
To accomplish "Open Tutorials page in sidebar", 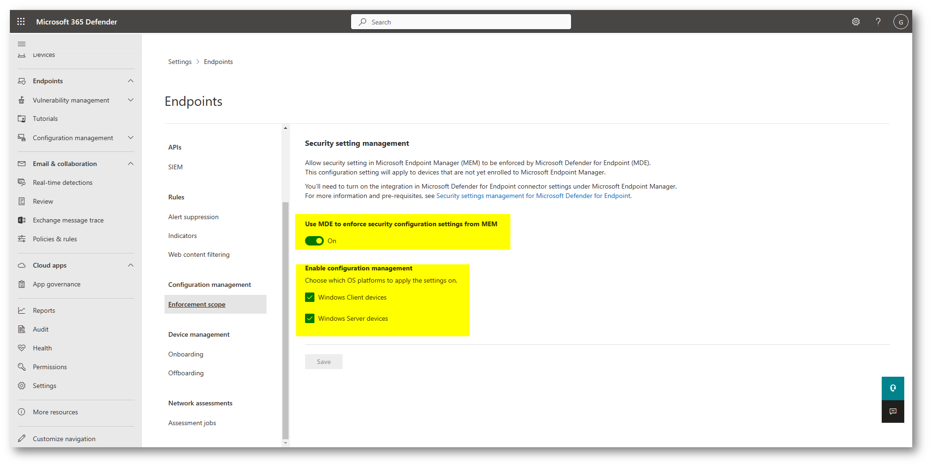I will [x=45, y=119].
